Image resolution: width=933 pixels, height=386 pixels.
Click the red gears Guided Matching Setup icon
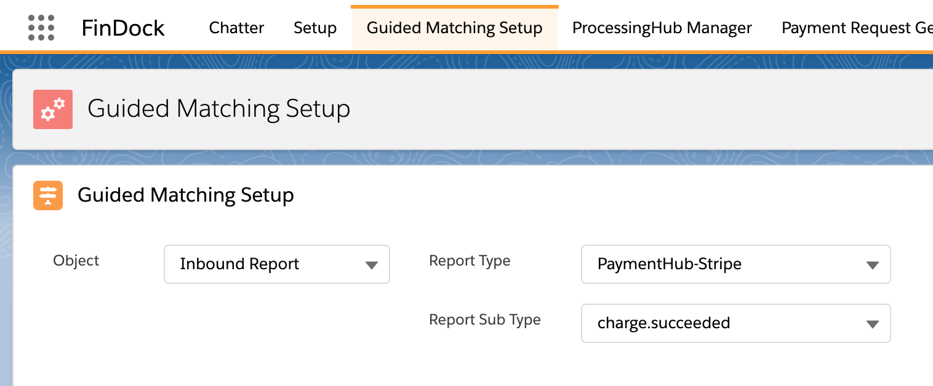point(52,109)
